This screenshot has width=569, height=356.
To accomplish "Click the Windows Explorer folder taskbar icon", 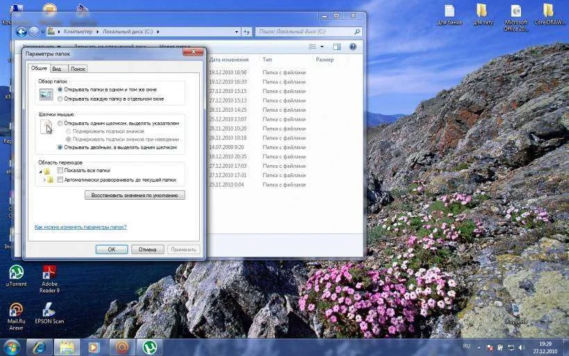I will point(67,347).
